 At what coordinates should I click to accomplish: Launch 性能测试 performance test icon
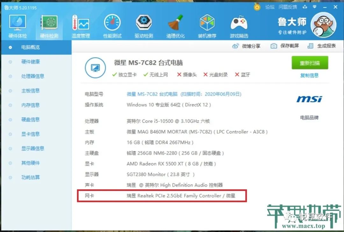(x=112, y=26)
